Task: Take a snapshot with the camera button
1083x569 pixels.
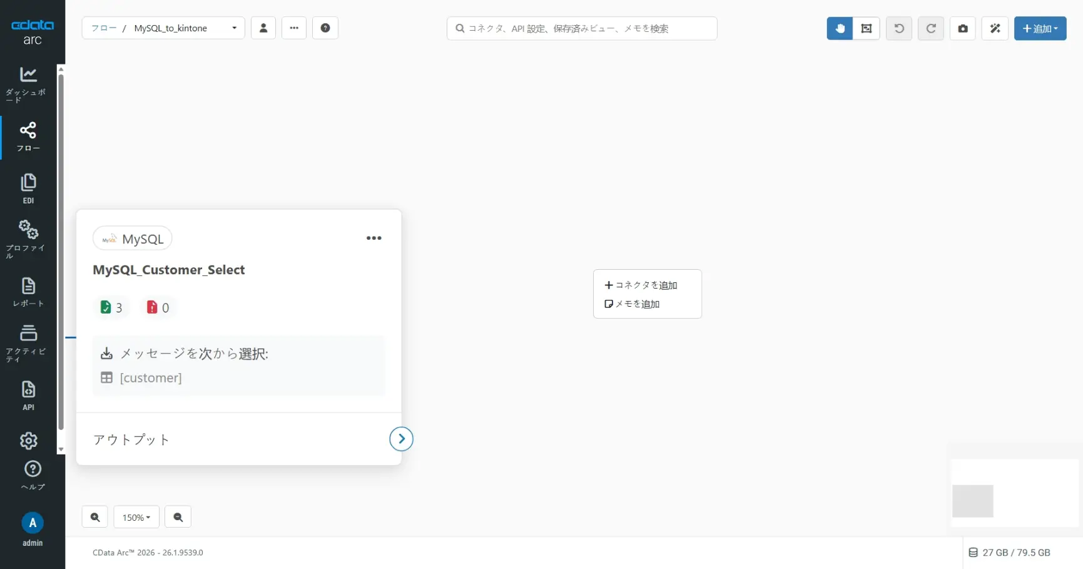Action: (963, 28)
